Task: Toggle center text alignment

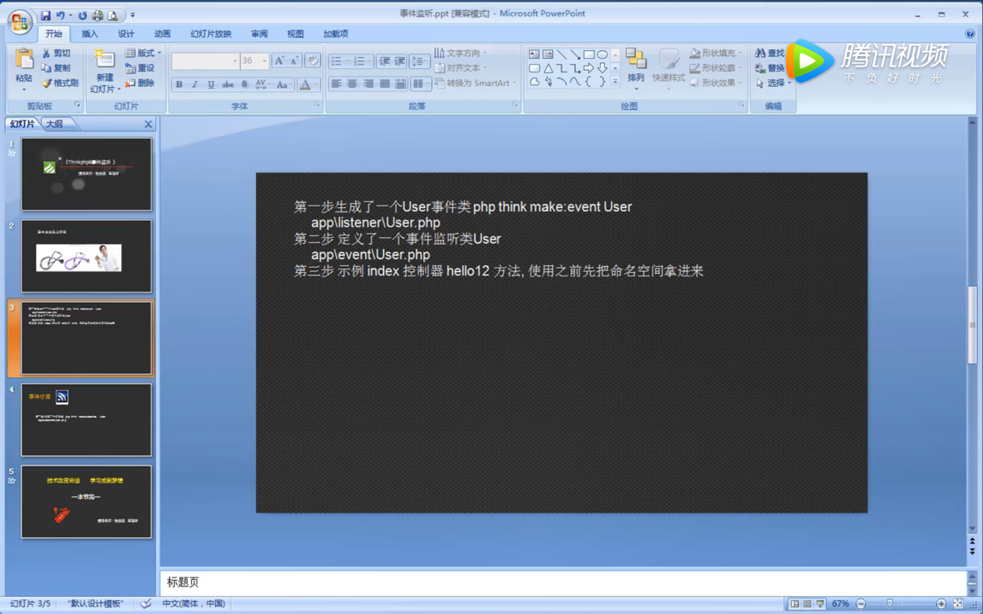Action: (x=352, y=84)
